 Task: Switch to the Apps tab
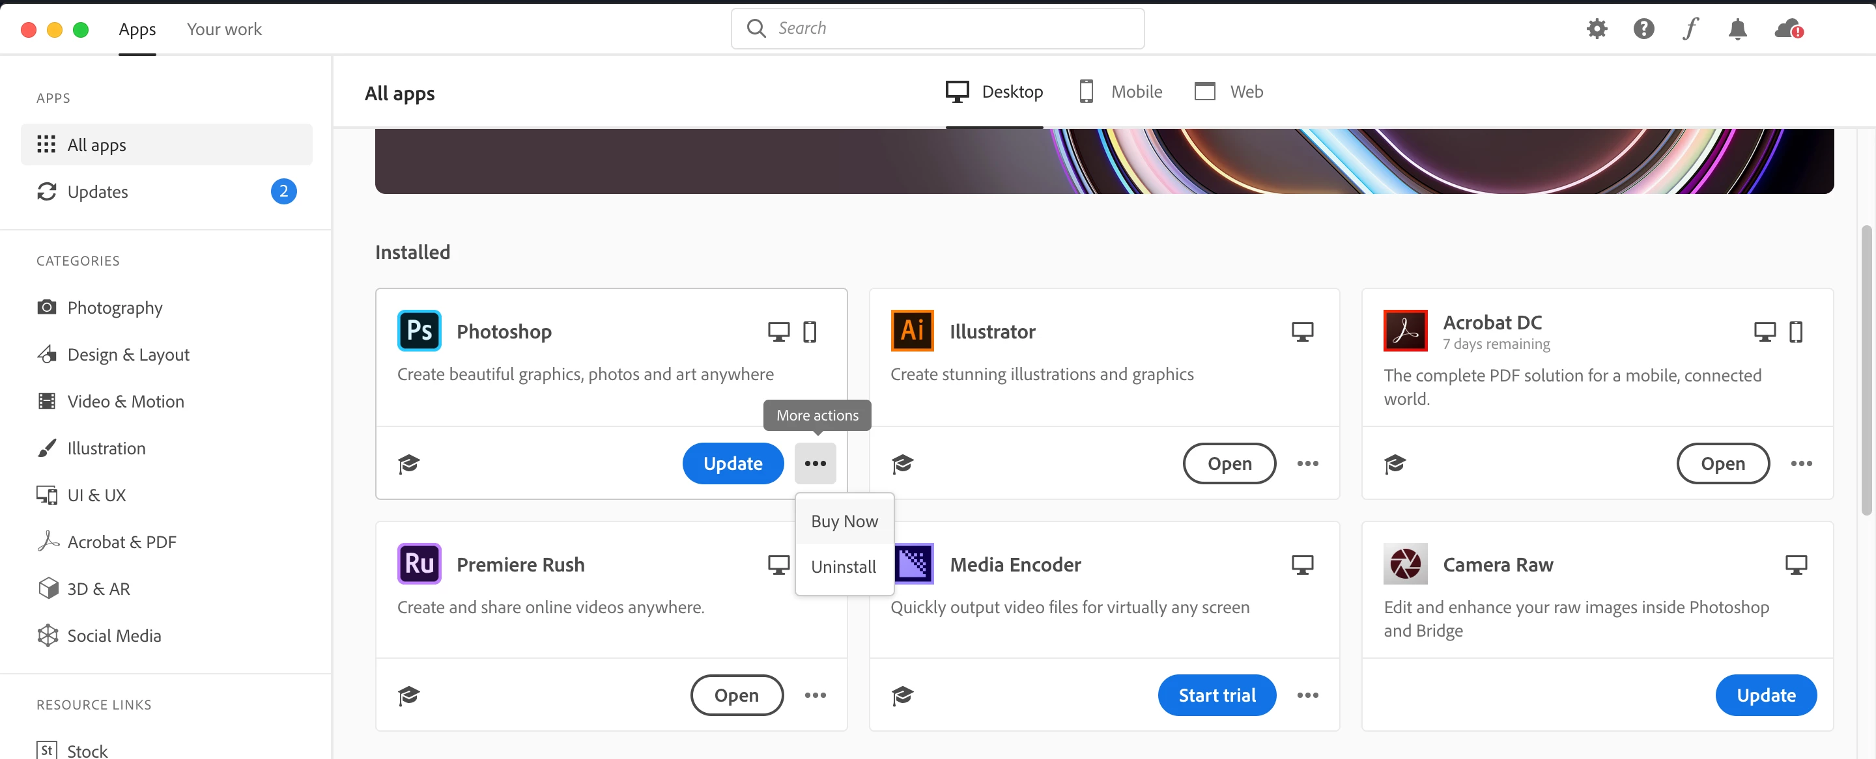pyautogui.click(x=137, y=29)
